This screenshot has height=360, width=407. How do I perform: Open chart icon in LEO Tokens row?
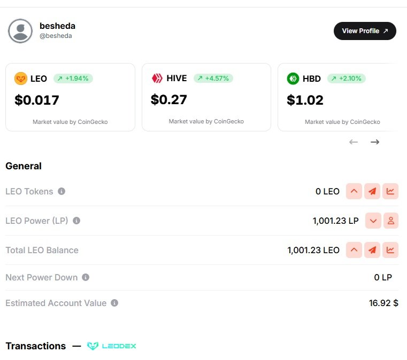[390, 191]
